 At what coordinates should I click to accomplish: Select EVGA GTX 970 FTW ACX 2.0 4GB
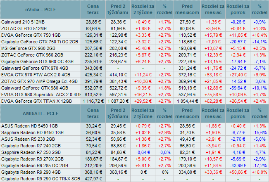click(36, 75)
